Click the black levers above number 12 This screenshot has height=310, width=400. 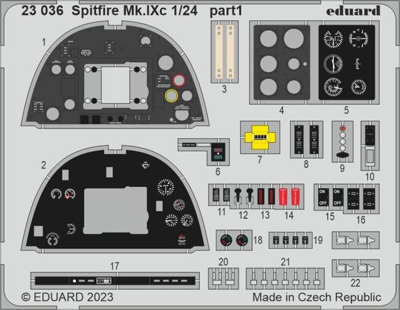click(244, 196)
